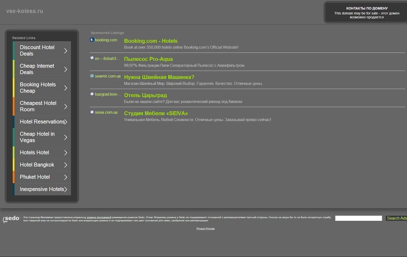Click the tsargrad.kiev domain link
Screen dimensions: 407x257
108,94
